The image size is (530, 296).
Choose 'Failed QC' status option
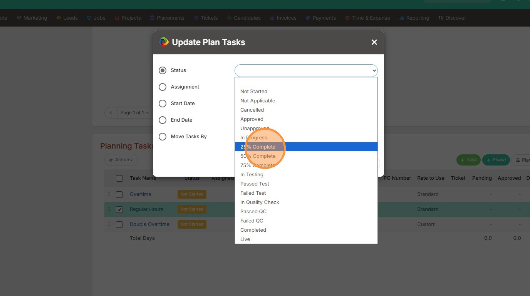[x=306, y=221]
